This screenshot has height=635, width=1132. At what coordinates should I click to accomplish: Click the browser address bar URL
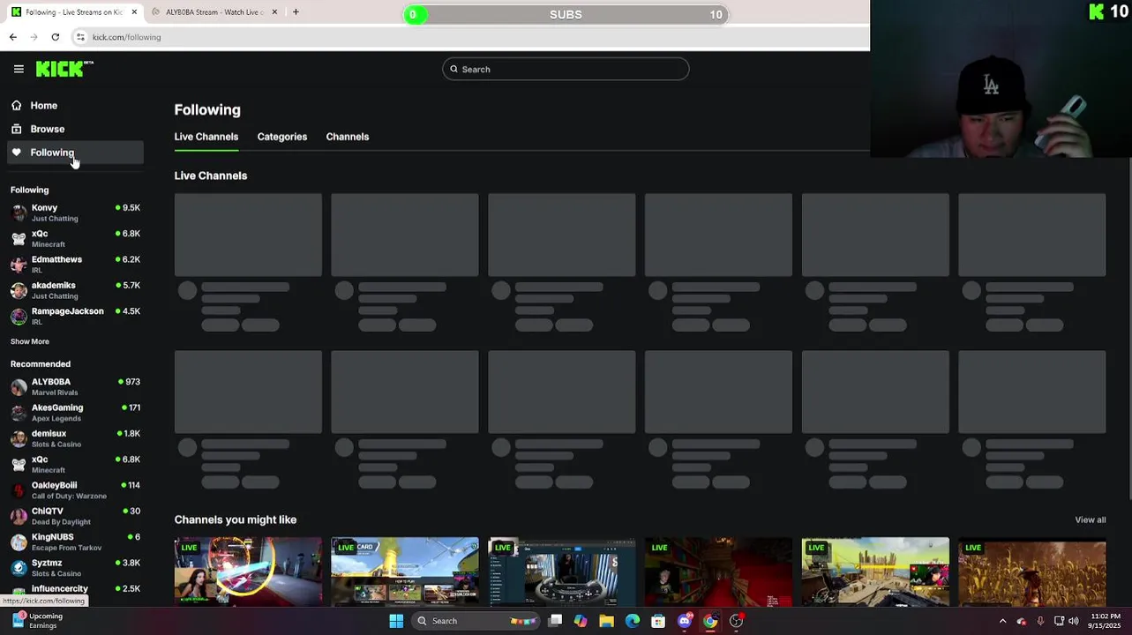(126, 37)
